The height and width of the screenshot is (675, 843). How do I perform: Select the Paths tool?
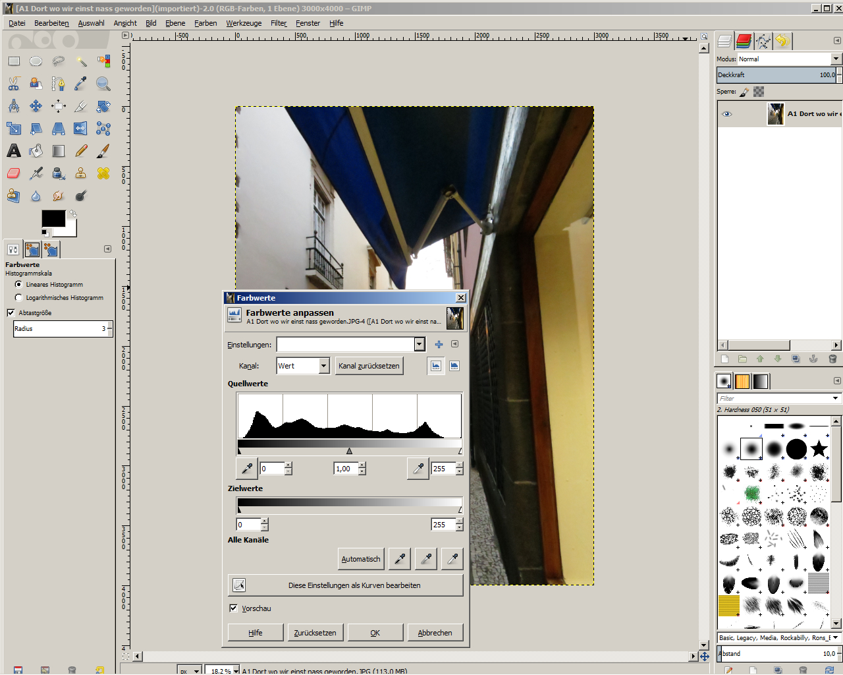[x=59, y=84]
